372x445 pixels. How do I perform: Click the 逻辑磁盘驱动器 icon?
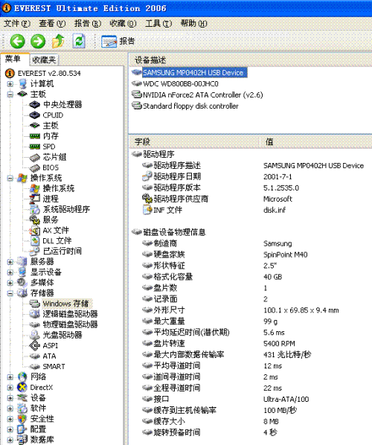coord(35,314)
